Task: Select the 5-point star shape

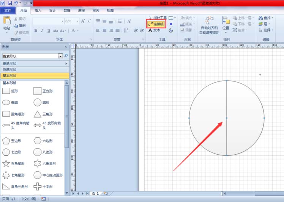Action: point(13,163)
